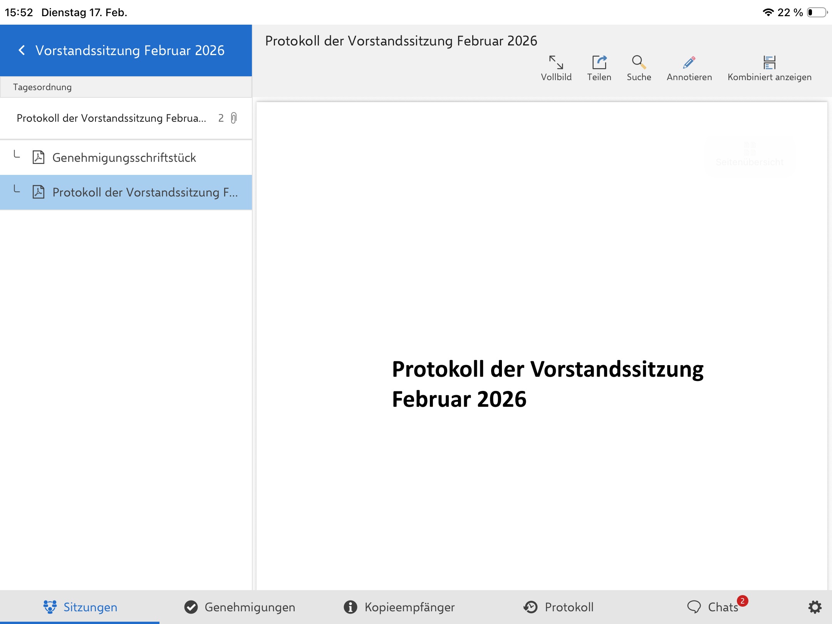
Task: Switch to the Genehmigungen tab
Action: [240, 607]
